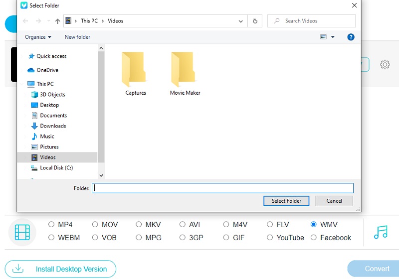Select This PC in navigation pane

coord(41,84)
